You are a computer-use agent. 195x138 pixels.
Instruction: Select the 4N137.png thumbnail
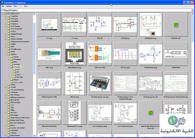pyautogui.click(x=74, y=83)
